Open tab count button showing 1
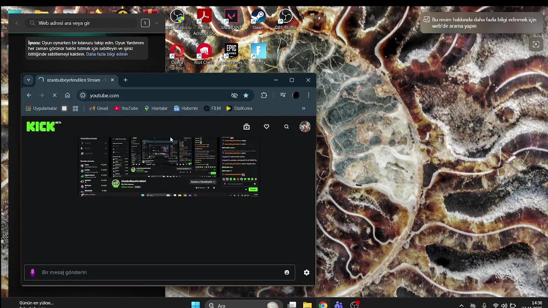The width and height of the screenshot is (548, 308). point(145,23)
